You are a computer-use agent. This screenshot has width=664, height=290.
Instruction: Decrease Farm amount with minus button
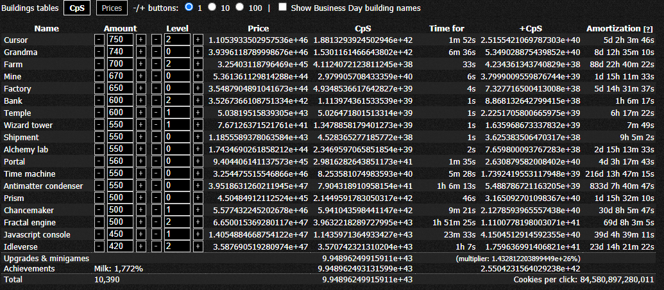pos(99,65)
